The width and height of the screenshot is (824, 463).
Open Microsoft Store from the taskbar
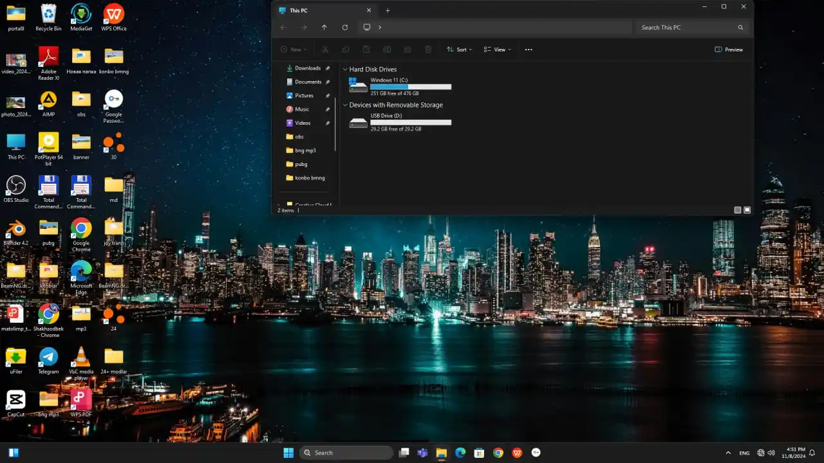(x=479, y=453)
